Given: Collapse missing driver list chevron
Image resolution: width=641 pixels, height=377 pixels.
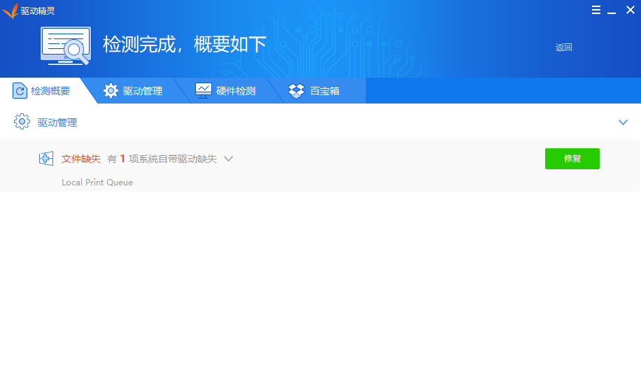Looking at the screenshot, I should click(x=229, y=159).
